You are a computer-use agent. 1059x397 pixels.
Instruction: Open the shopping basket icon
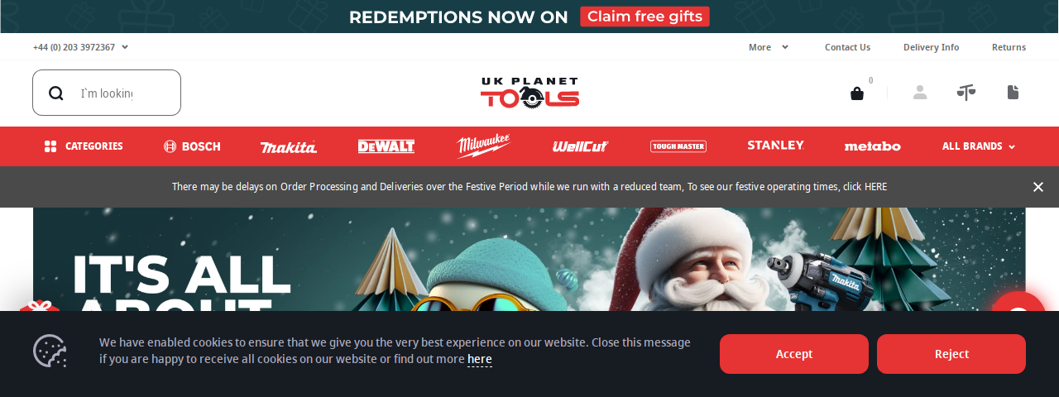(x=857, y=93)
